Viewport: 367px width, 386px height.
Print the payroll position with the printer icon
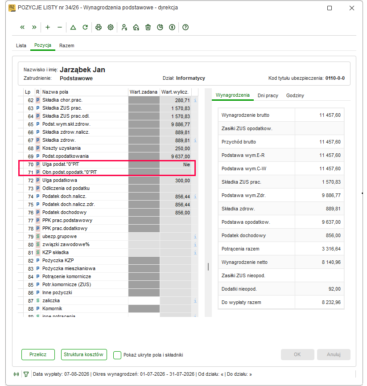(x=99, y=27)
